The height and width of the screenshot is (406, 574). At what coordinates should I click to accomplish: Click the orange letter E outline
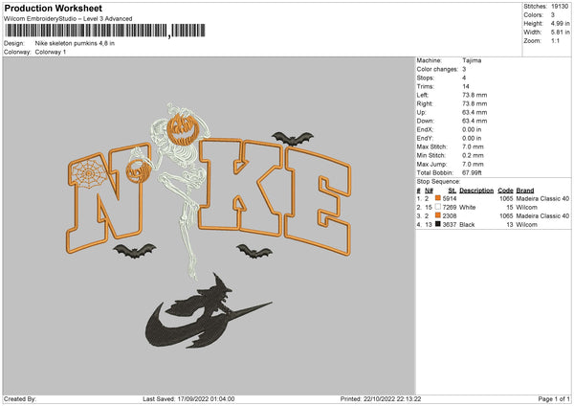[x=318, y=200]
